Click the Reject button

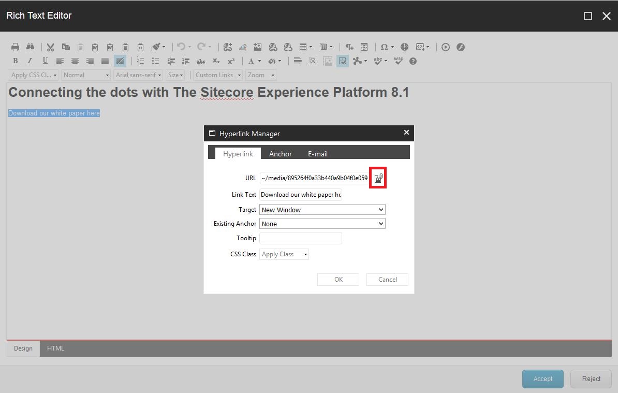point(591,379)
